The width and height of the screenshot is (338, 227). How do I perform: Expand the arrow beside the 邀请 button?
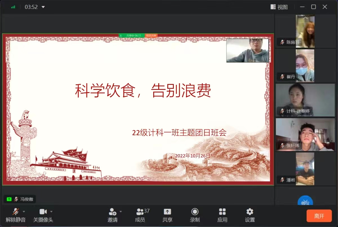tap(121, 212)
